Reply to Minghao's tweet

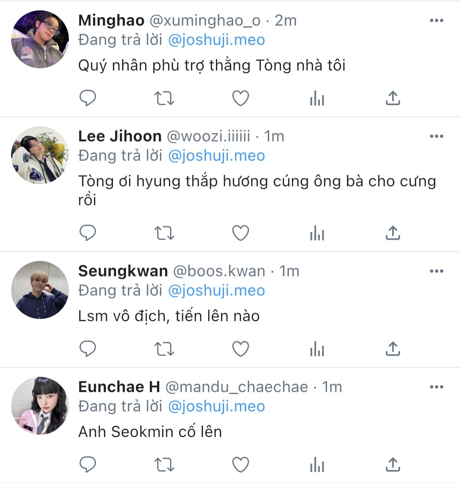(88, 98)
